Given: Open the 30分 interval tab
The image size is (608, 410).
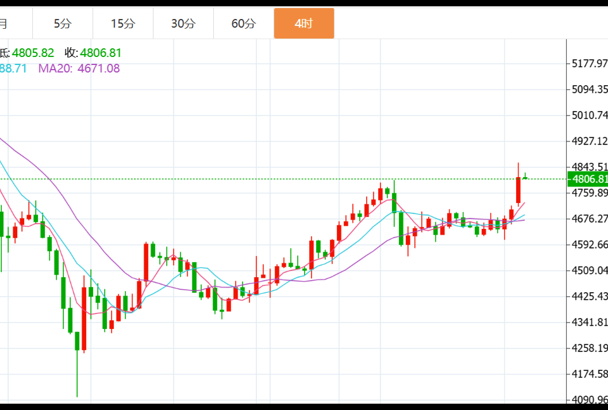Looking at the screenshot, I should (x=183, y=24).
